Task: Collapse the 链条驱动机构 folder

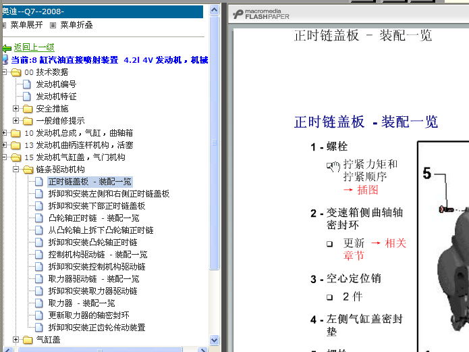Action: pos(16,170)
